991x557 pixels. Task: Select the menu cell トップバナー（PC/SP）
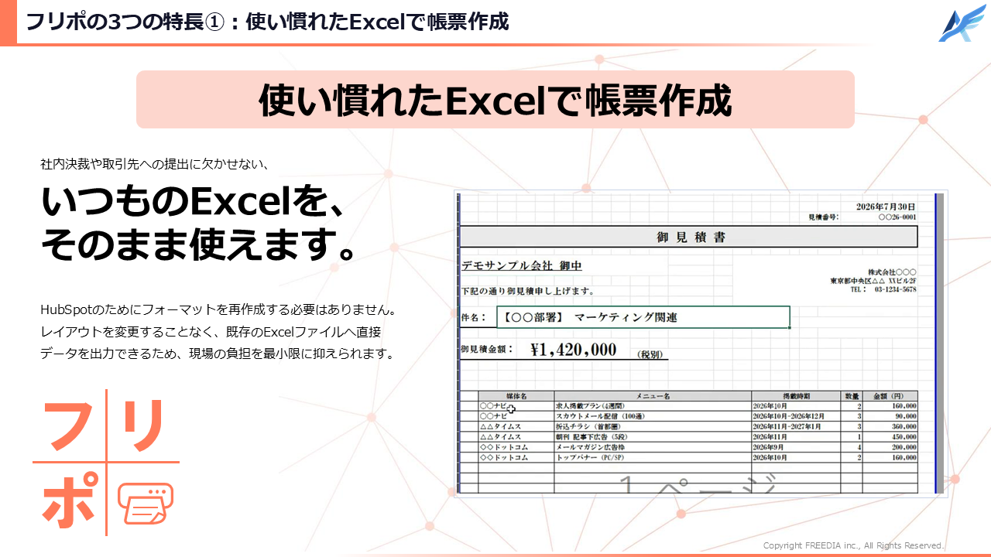coord(653,457)
